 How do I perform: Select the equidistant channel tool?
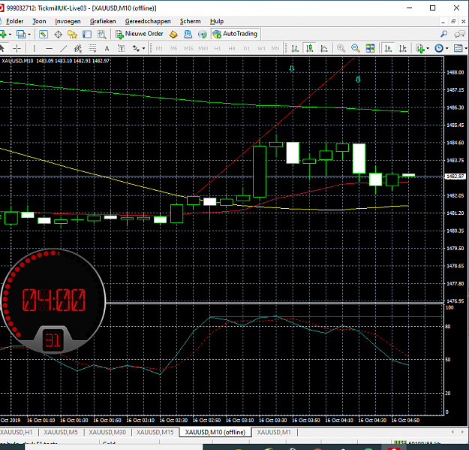point(78,48)
